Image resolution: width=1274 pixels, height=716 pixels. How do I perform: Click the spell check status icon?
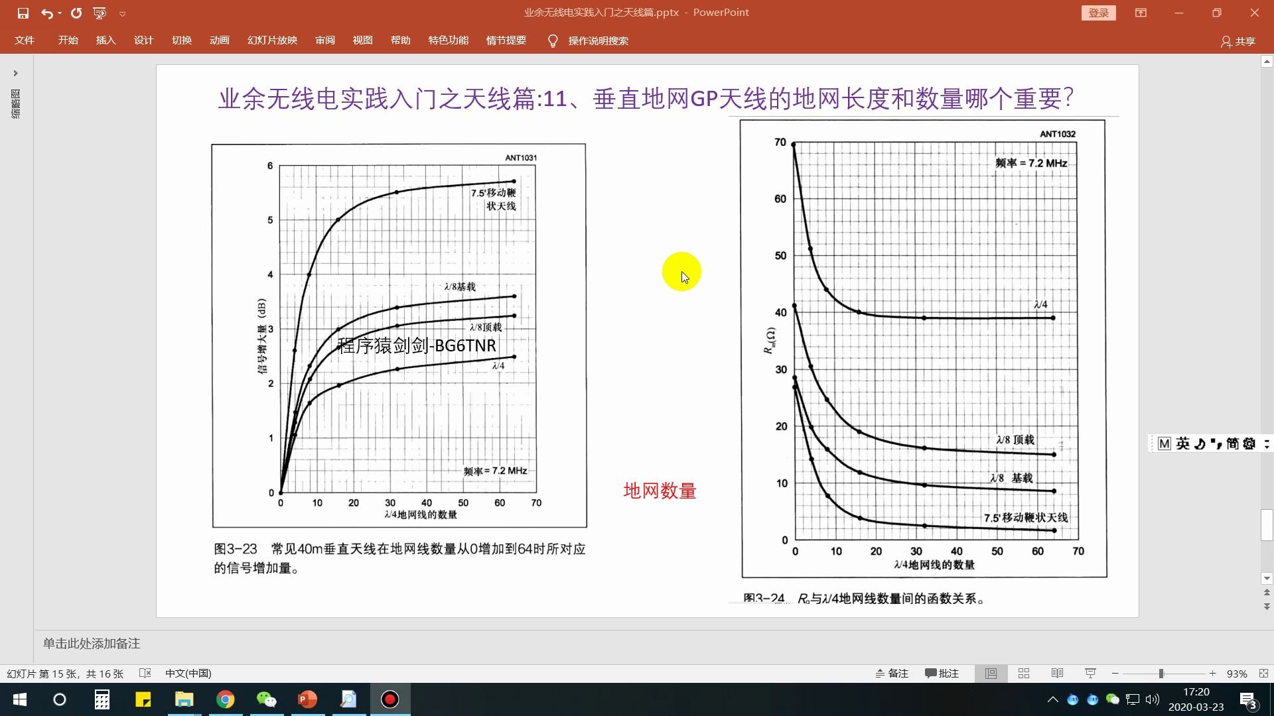pyautogui.click(x=145, y=674)
